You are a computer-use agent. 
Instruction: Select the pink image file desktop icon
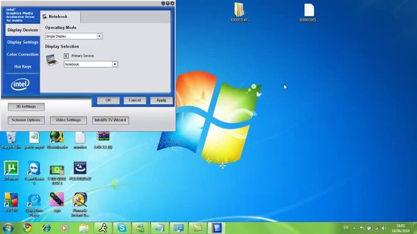coord(57,202)
